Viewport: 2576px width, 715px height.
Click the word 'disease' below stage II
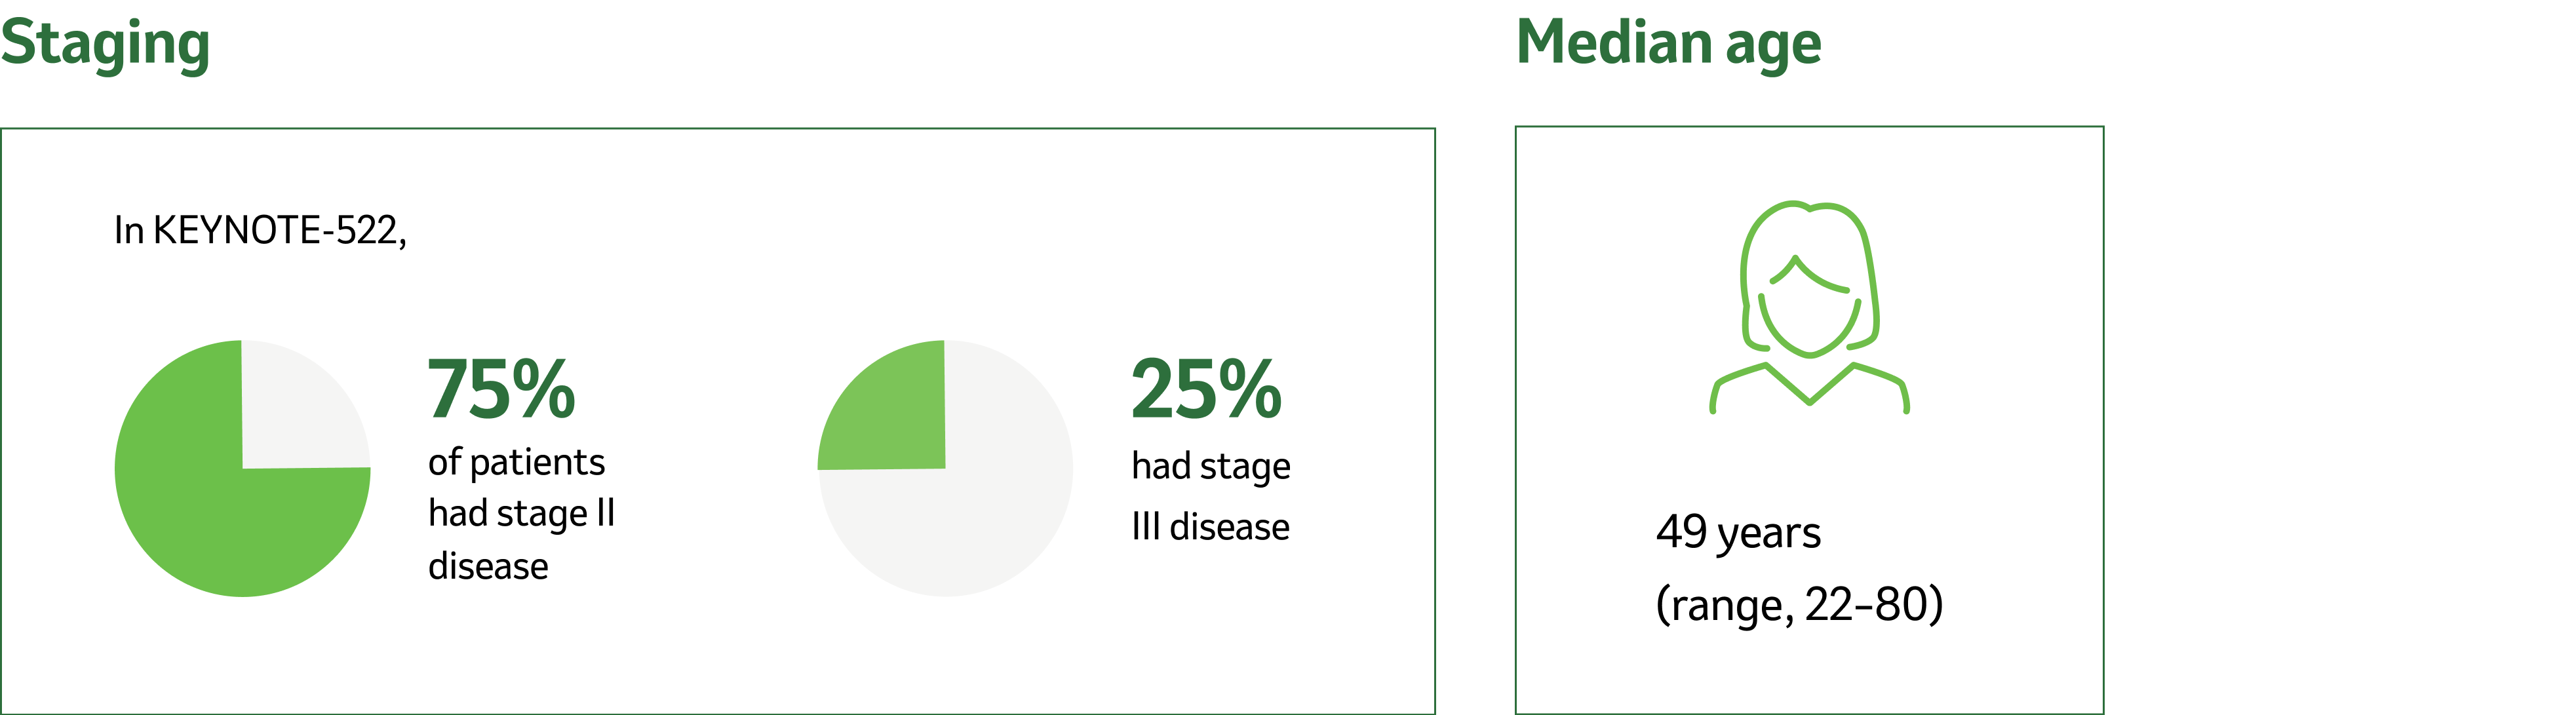488,567
